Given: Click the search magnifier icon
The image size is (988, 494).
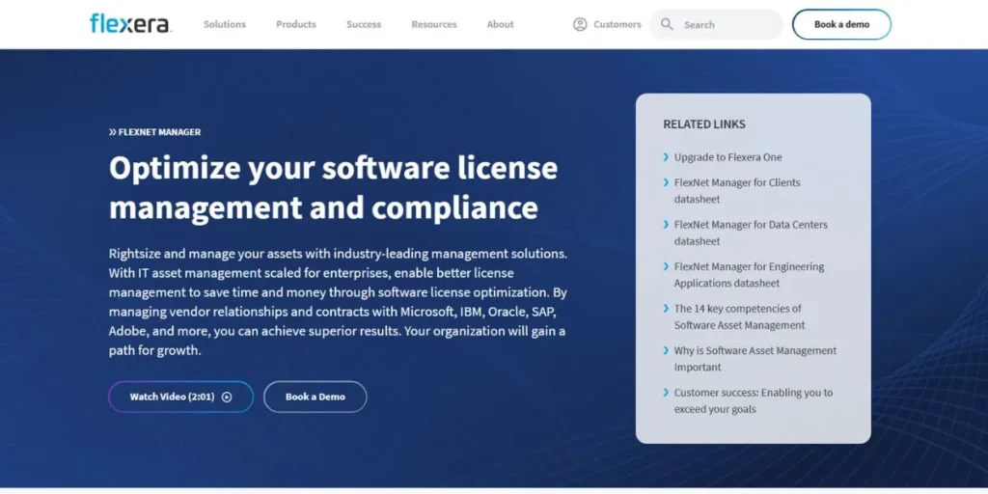Looking at the screenshot, I should (x=667, y=24).
